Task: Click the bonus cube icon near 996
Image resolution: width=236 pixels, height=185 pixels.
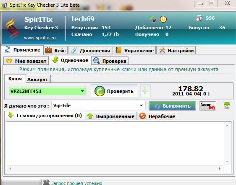Action: [199, 18]
